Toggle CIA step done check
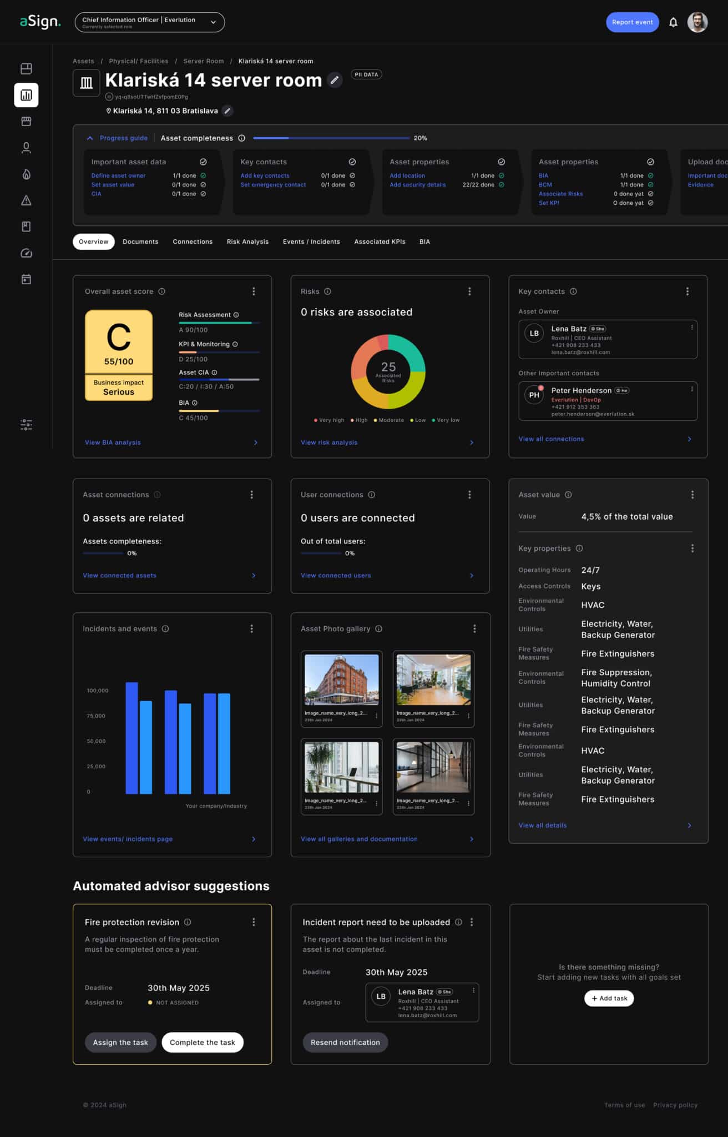Screen dimensions: 728x1137 [x=203, y=194]
